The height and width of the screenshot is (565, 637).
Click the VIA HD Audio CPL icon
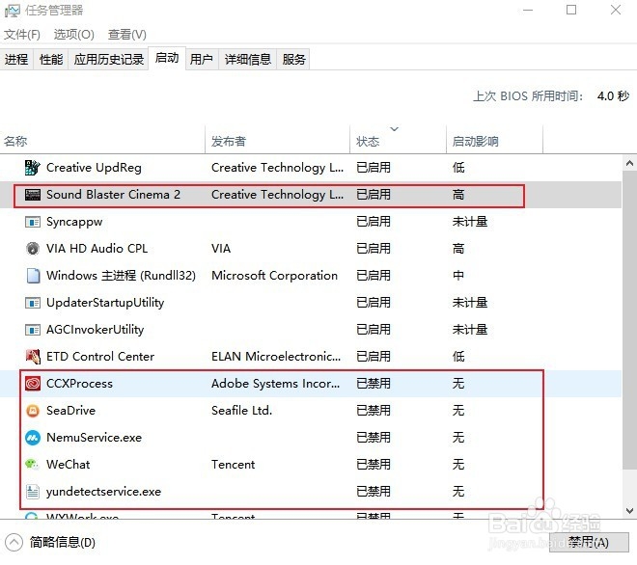33,249
